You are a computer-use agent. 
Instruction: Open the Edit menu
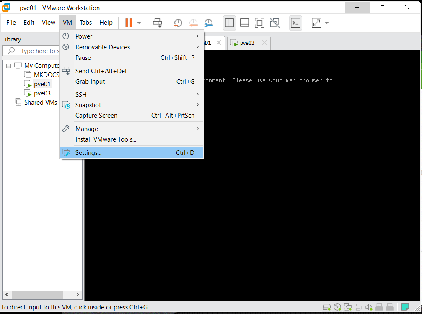tap(29, 23)
